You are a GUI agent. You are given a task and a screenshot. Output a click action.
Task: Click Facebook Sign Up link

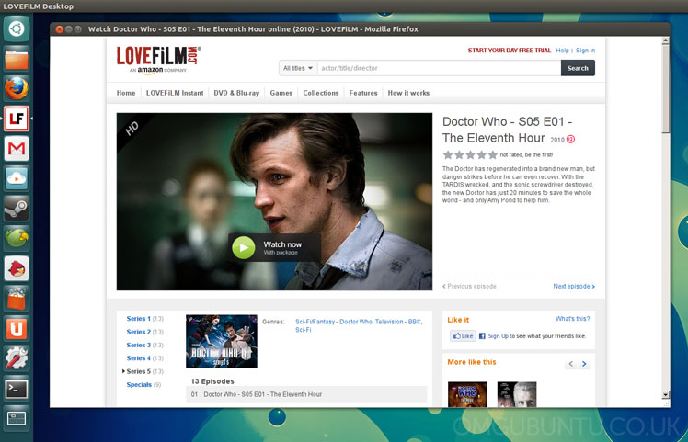498,336
